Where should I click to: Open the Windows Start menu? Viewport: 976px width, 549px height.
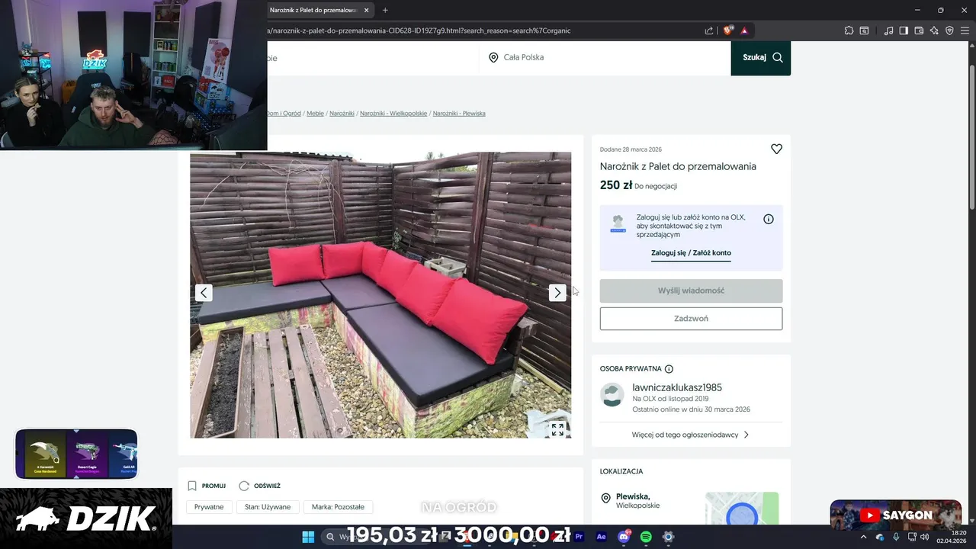(308, 537)
